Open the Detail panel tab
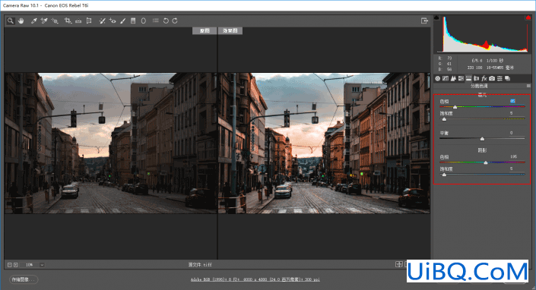The image size is (536, 290). 453,78
